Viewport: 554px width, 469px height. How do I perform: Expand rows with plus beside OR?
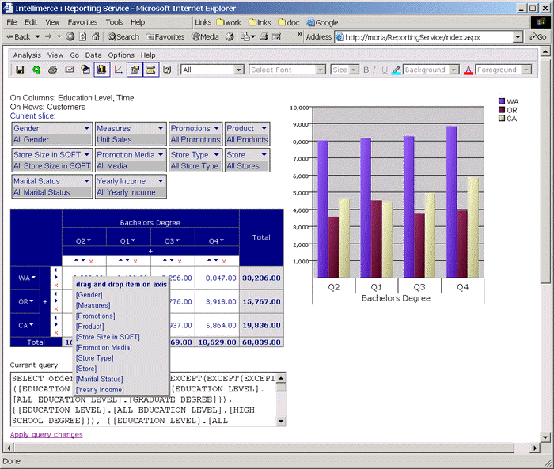45,301
